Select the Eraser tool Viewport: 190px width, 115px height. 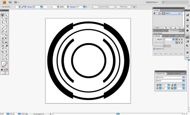[6, 32]
